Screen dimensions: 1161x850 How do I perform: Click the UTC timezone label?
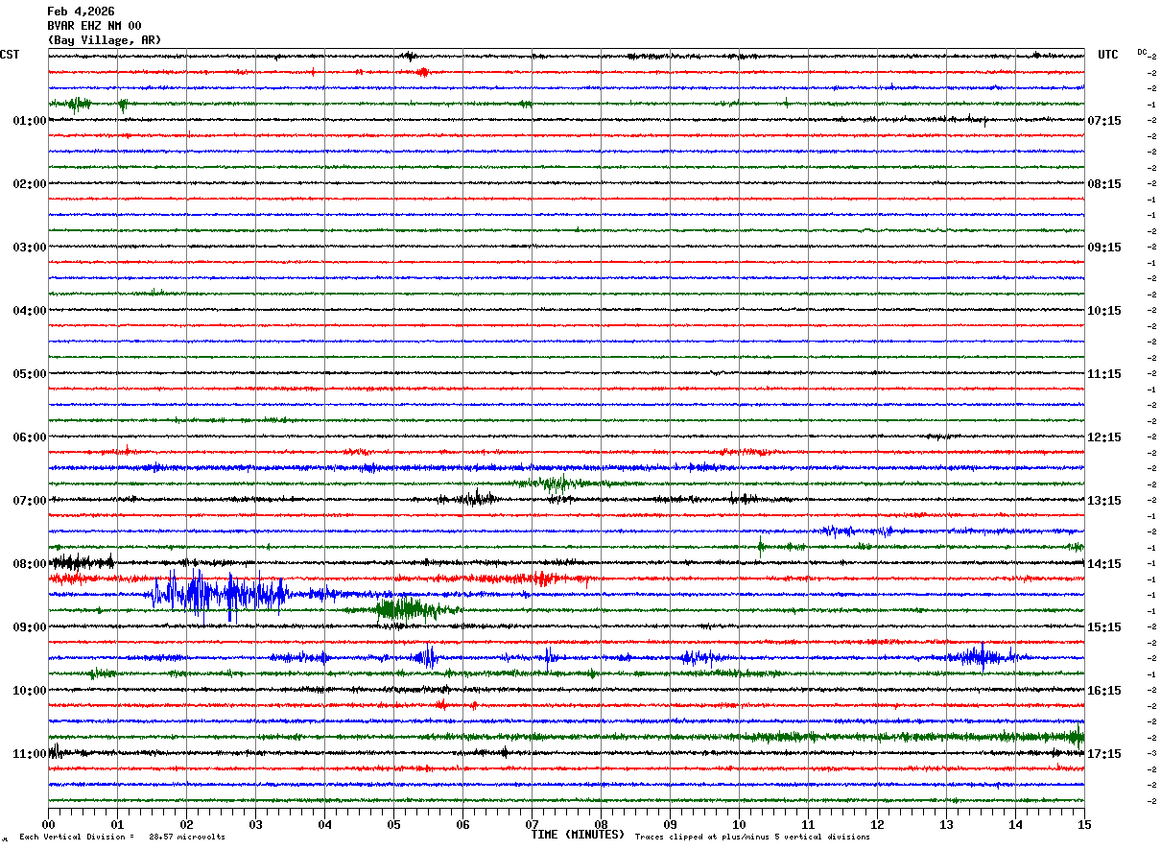(x=1107, y=55)
